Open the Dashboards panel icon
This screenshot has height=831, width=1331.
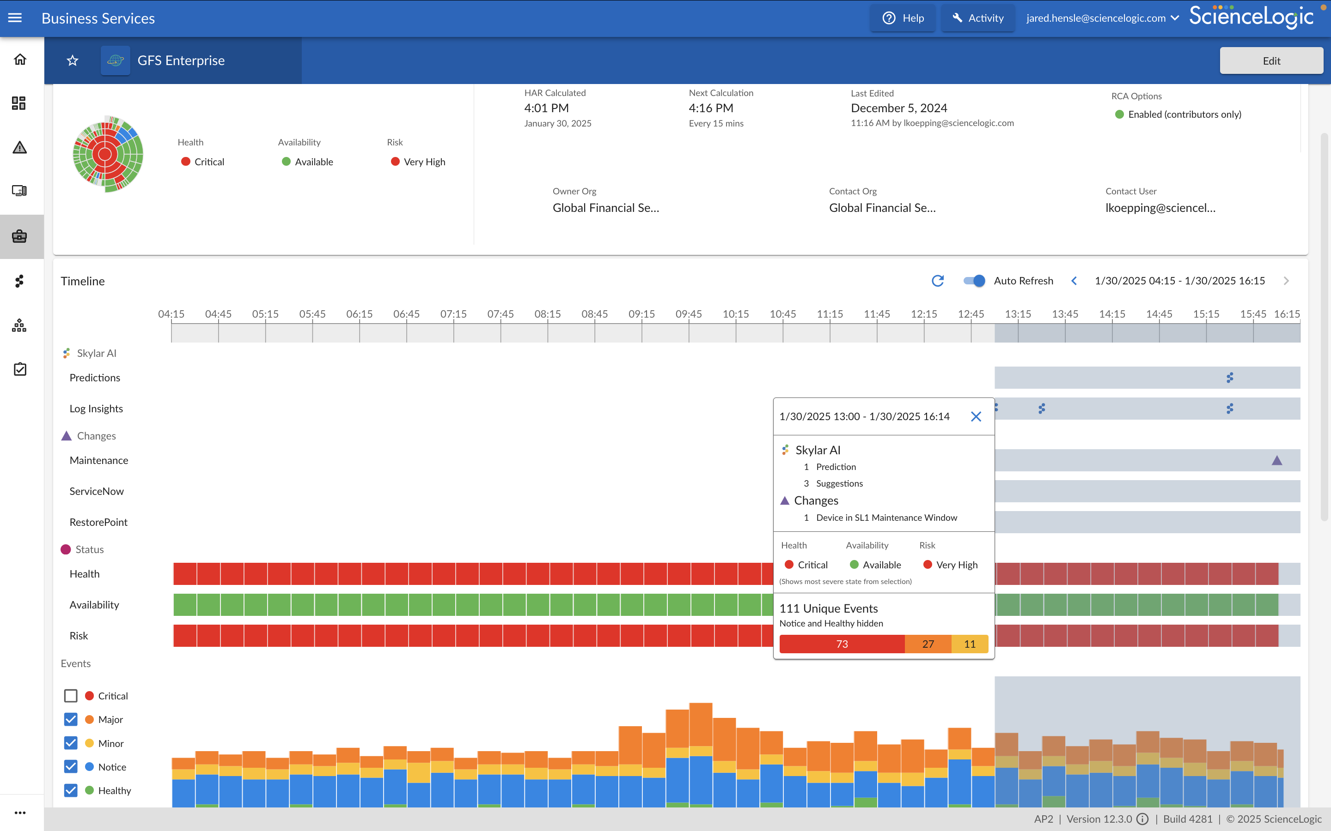tap(20, 103)
